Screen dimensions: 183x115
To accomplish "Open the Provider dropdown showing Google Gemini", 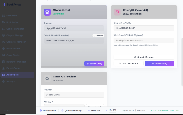I will 74,95.
